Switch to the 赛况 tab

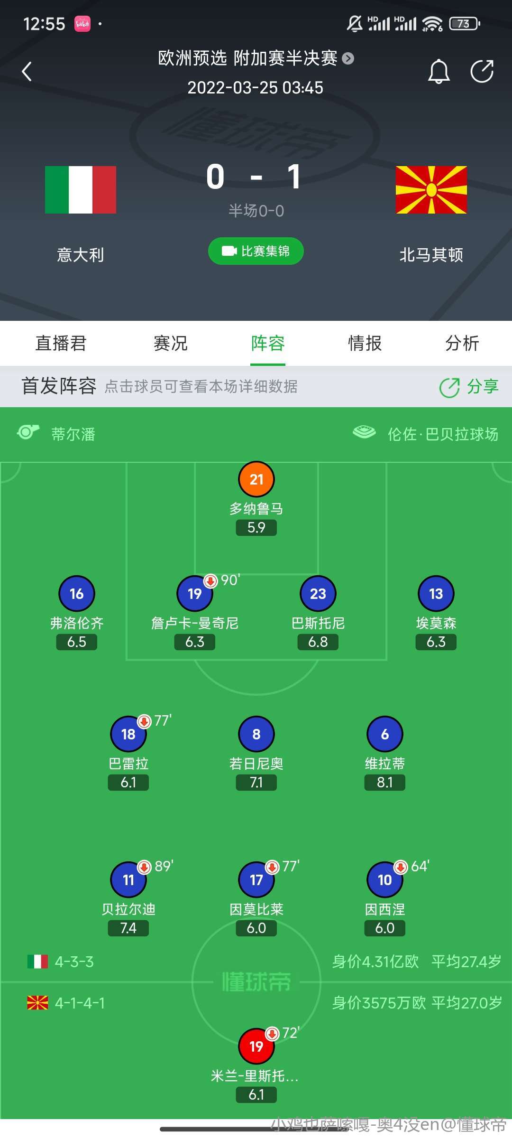(171, 343)
